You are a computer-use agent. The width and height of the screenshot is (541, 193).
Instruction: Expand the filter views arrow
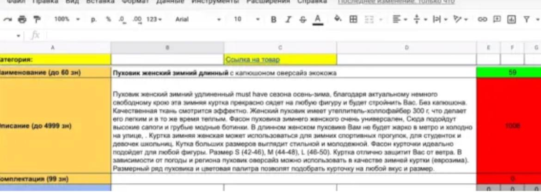pos(537,19)
